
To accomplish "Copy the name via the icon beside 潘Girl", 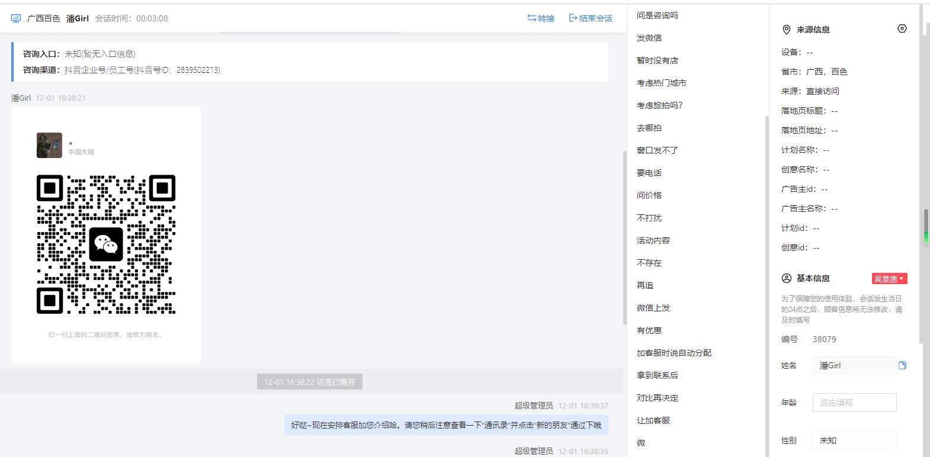I will pos(902,365).
